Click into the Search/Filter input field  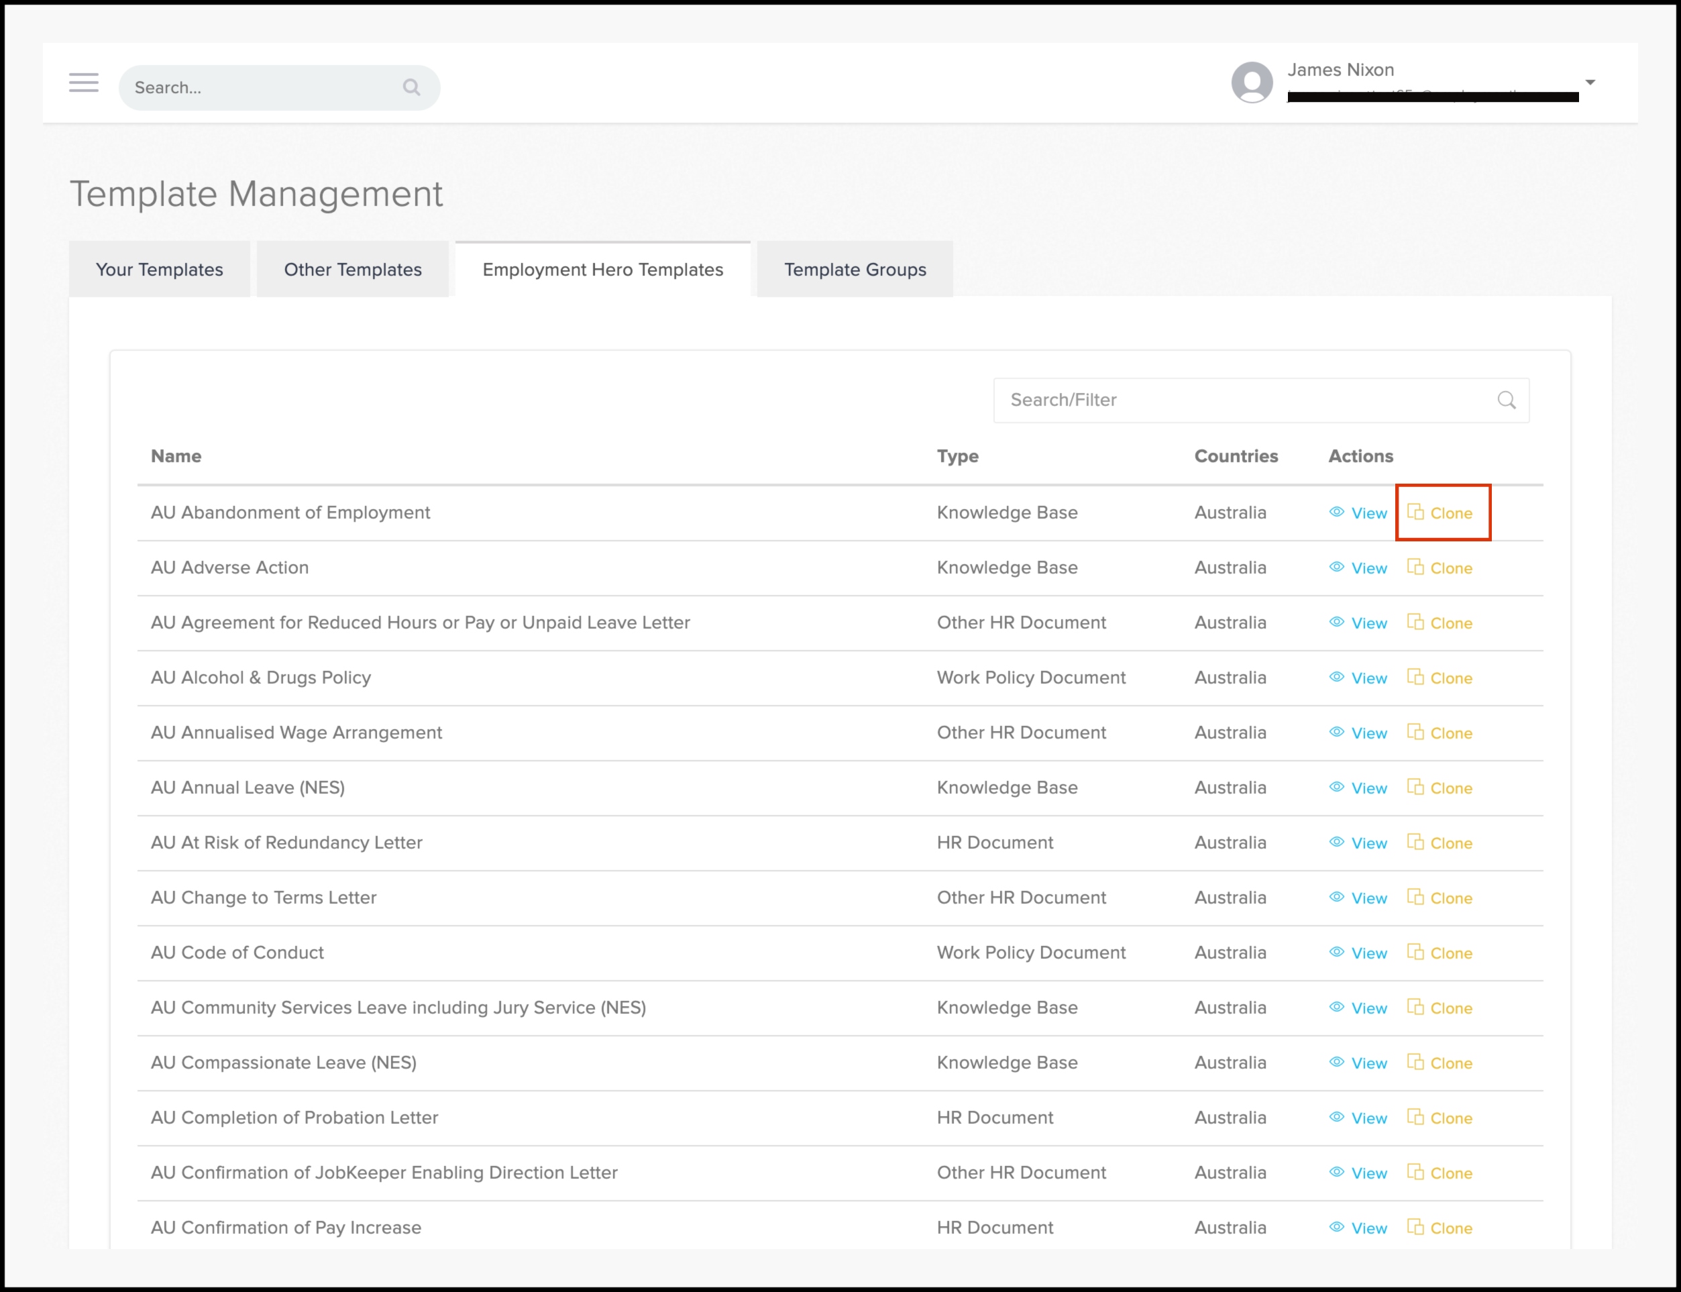1230,400
